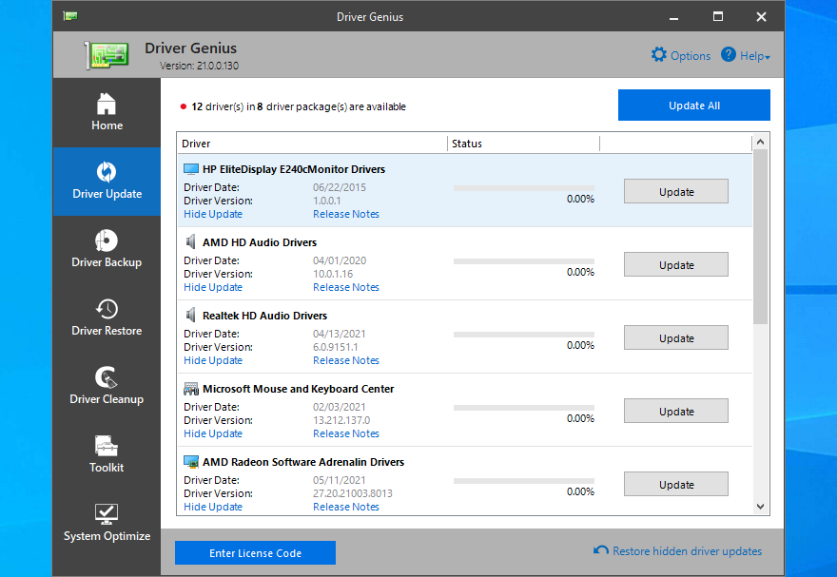The width and height of the screenshot is (837, 577).
Task: Open the Toolkit section
Action: coord(107,455)
